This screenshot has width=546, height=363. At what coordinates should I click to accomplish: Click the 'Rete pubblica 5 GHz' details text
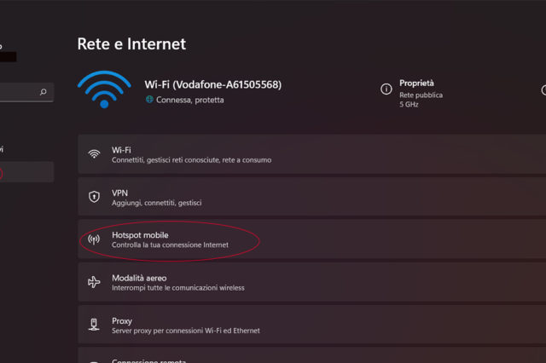click(421, 100)
